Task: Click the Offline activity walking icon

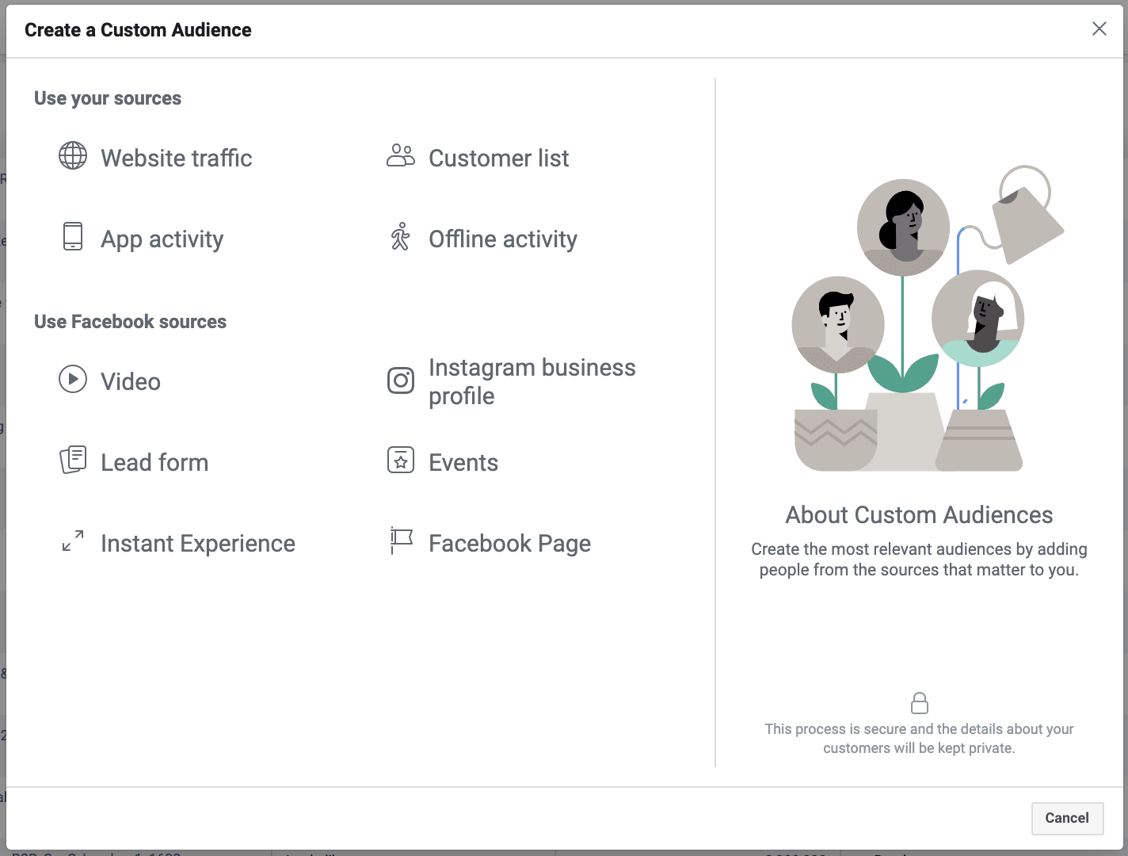Action: point(401,237)
